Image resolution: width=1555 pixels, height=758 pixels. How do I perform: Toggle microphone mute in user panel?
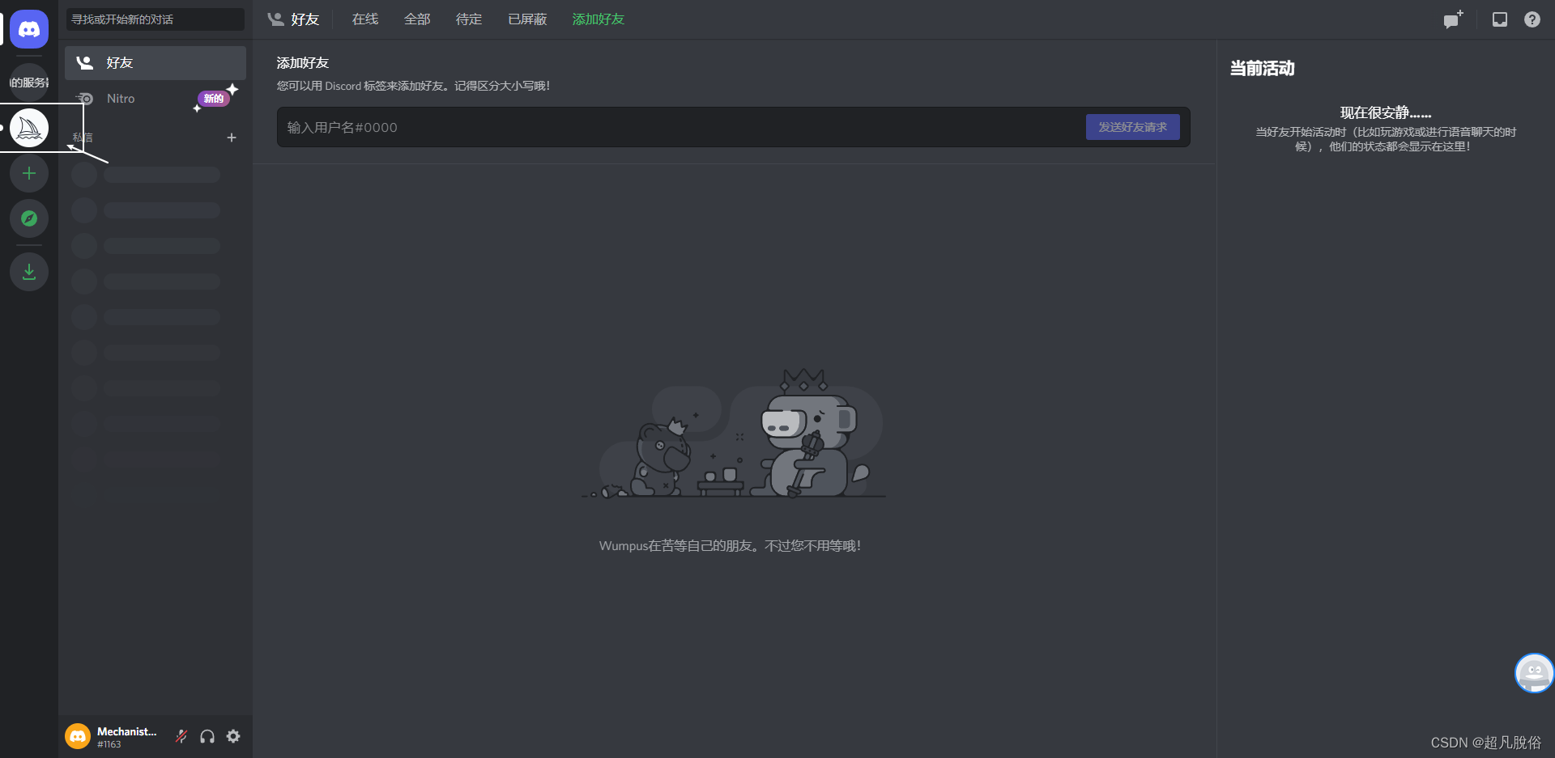tap(181, 736)
